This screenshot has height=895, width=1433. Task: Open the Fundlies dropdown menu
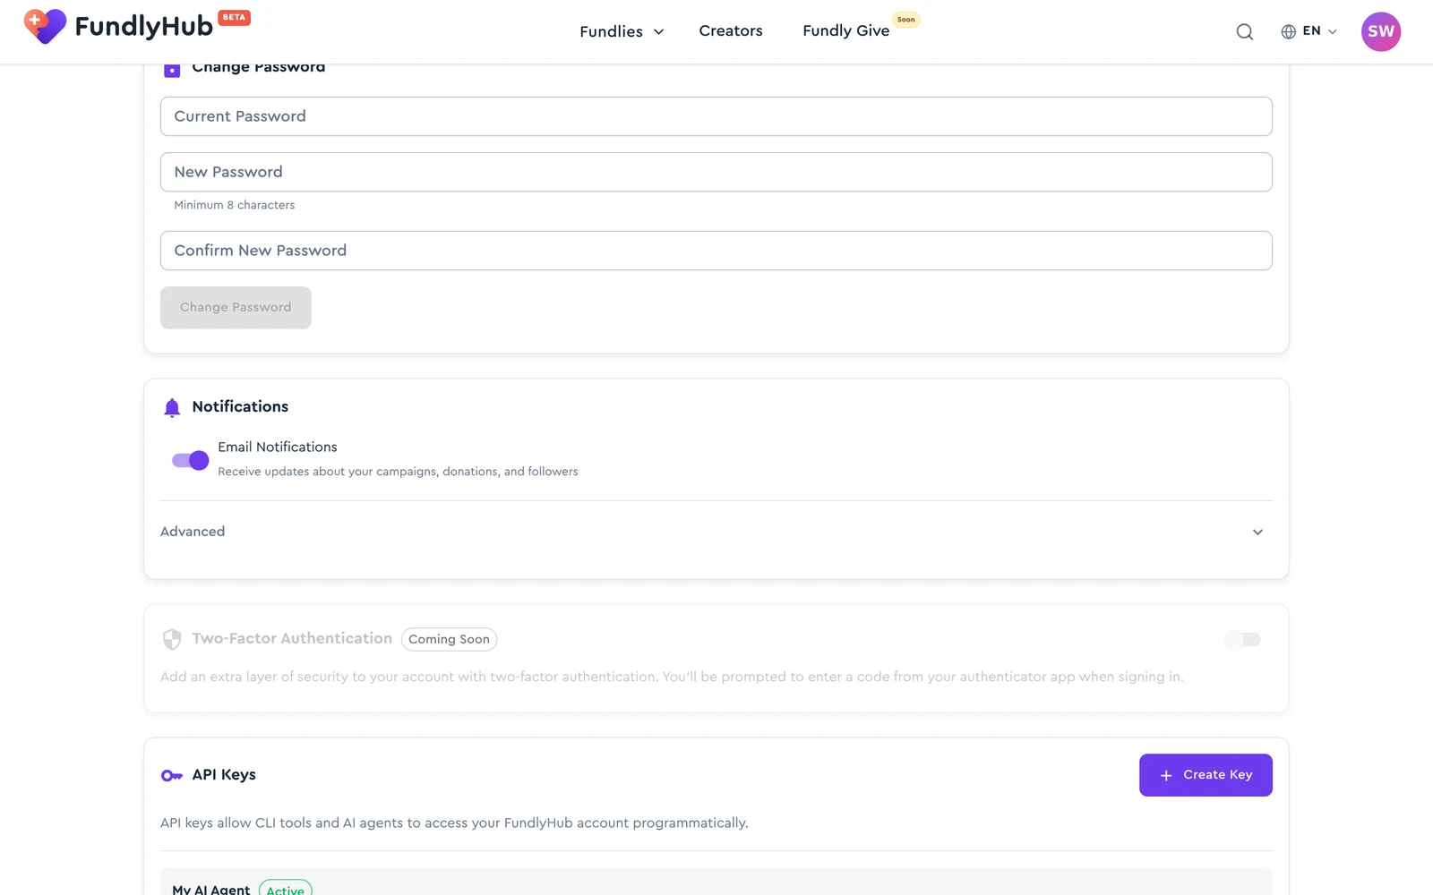pos(622,31)
